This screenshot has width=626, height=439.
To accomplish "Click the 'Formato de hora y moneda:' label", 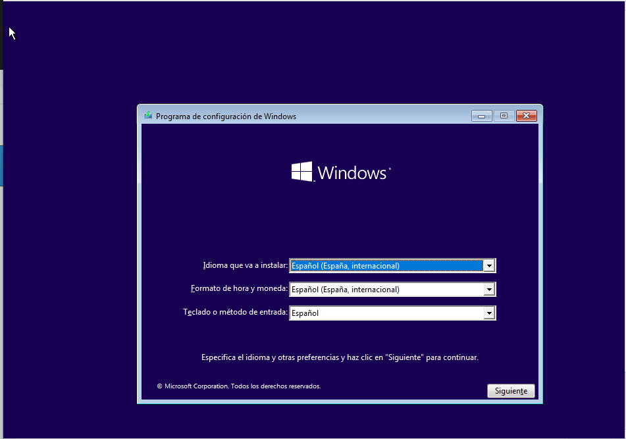I will coord(239,288).
